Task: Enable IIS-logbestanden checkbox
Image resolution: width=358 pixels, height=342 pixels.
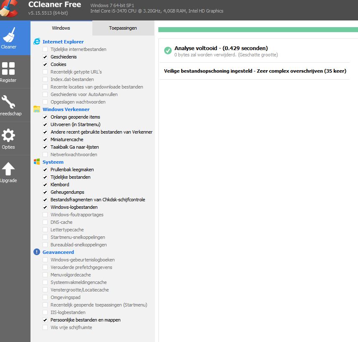Action: point(45,312)
